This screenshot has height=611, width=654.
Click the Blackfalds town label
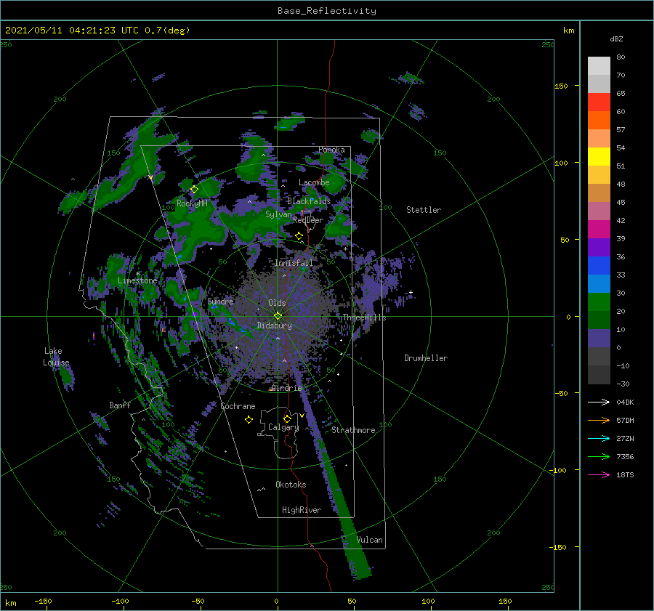click(x=309, y=201)
